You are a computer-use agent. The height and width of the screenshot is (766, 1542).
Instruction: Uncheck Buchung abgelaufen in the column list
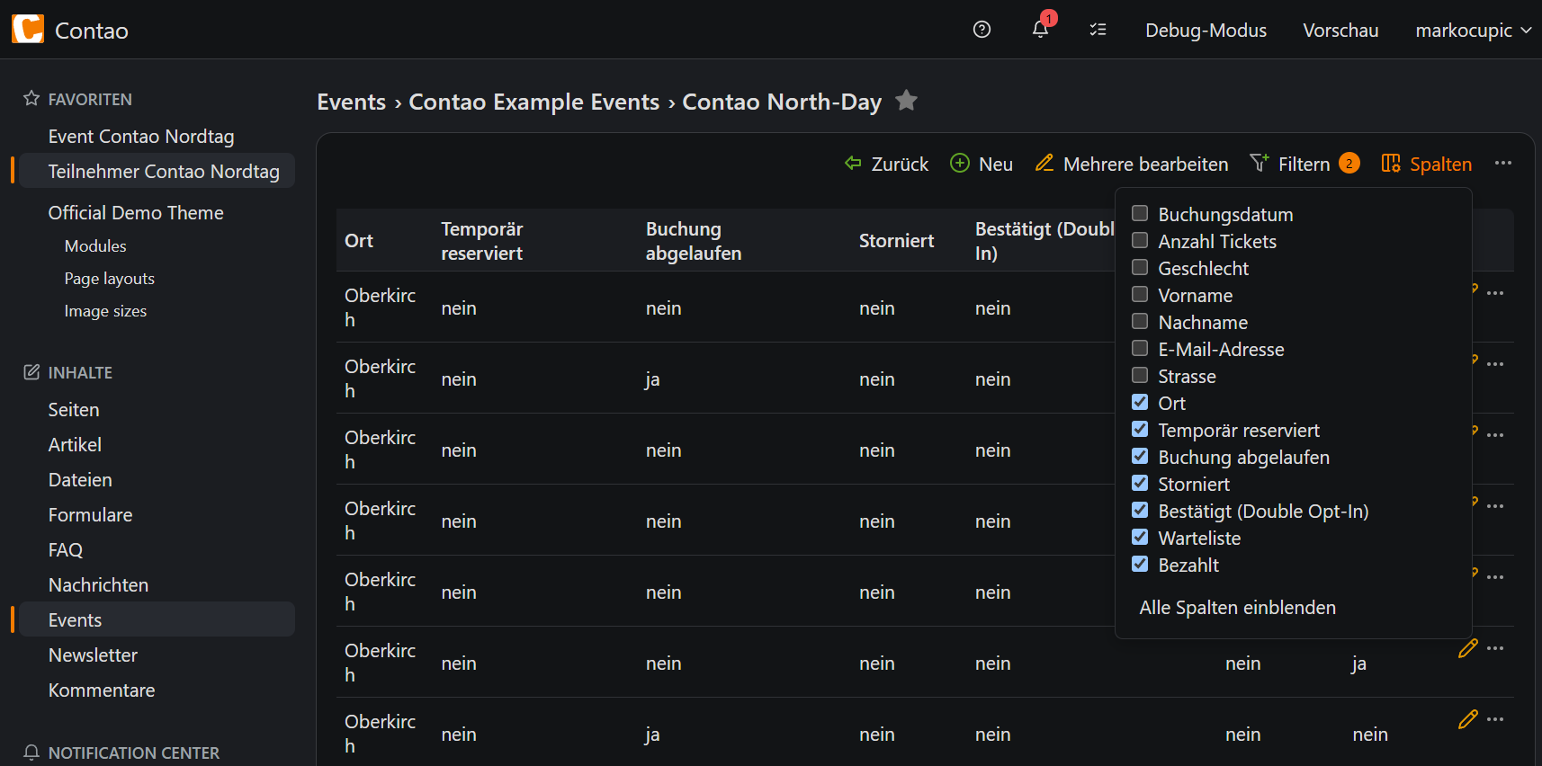[x=1140, y=456]
